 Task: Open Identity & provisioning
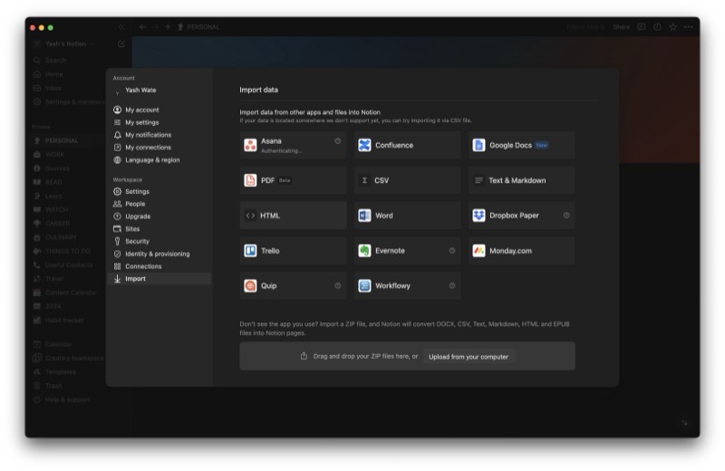pyautogui.click(x=159, y=254)
